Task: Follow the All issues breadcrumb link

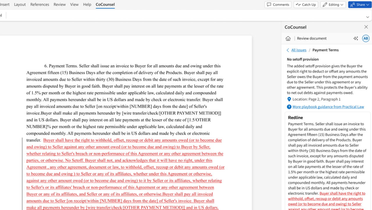Action: [299, 50]
